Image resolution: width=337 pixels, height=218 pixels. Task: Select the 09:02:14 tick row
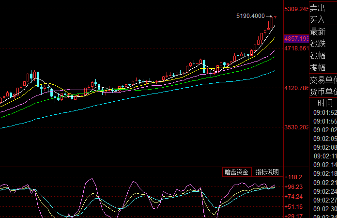(x=325, y=165)
